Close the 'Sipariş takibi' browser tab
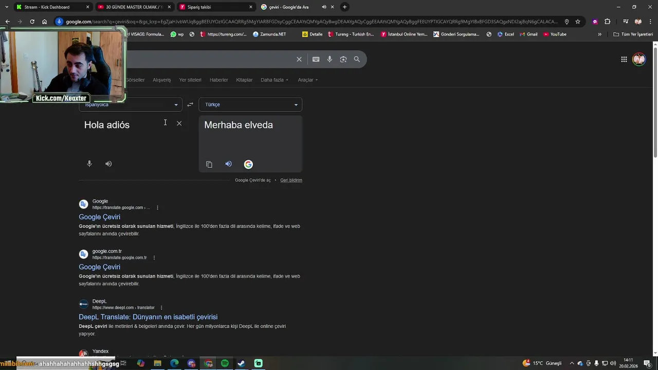658x370 pixels. point(251,7)
